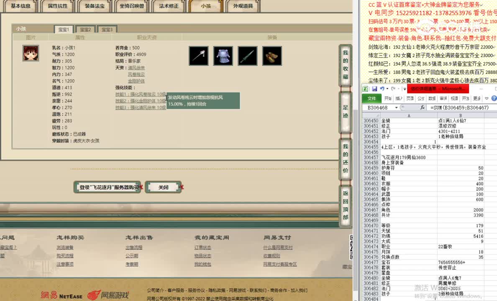Select the weapon equipment slot icon

198,55
